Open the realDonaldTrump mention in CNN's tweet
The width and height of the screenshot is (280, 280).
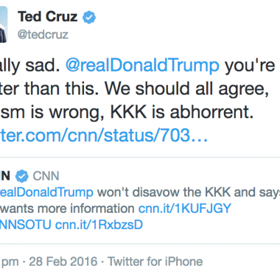pyautogui.click(x=47, y=192)
